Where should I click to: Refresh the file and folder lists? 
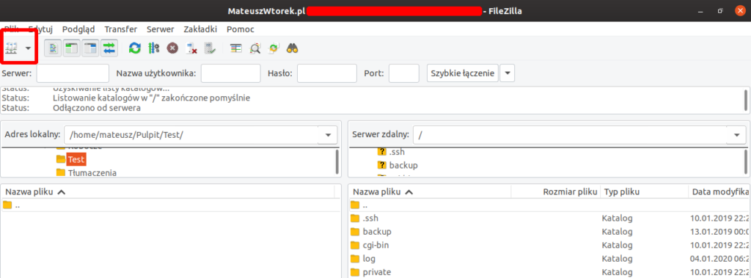pos(136,48)
